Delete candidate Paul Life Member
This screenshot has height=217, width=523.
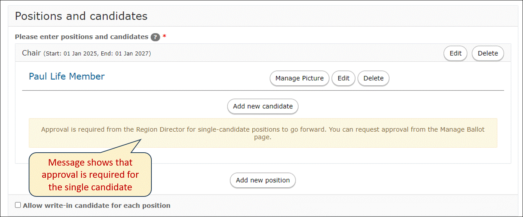[x=374, y=78]
